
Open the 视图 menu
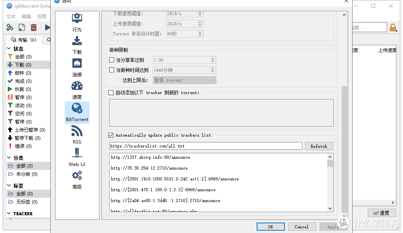(41, 17)
